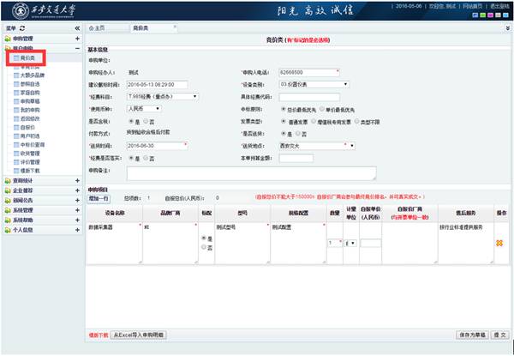
Task: Click the 增加一行 button
Action: pos(99,197)
